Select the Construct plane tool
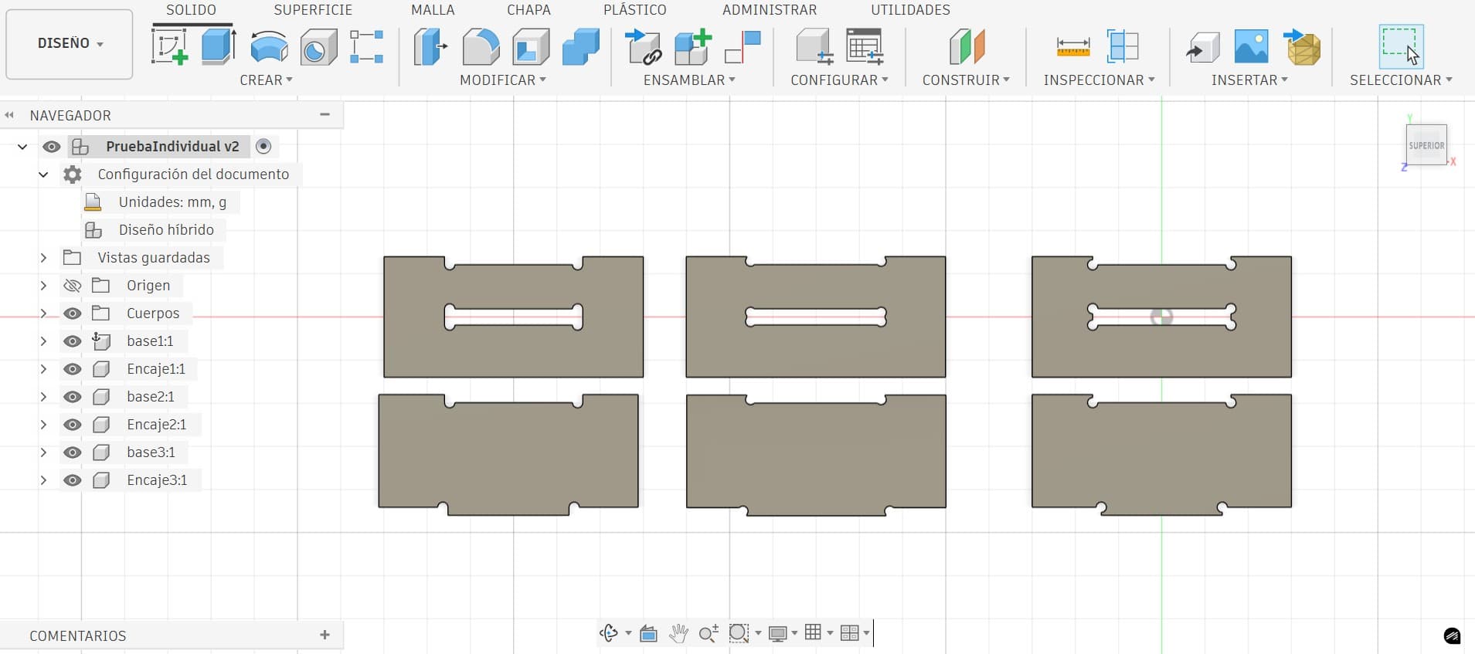 click(x=967, y=46)
